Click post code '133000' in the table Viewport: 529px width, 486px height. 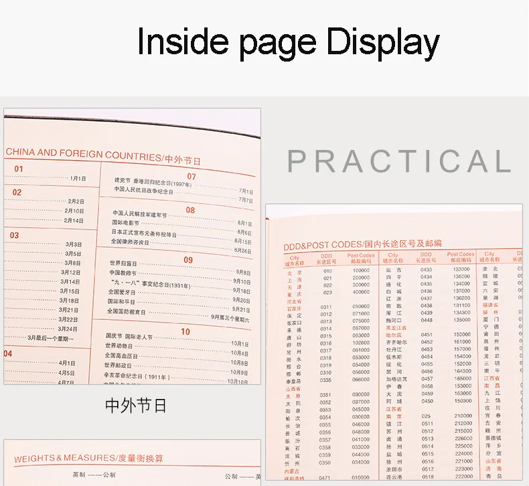[461, 269]
